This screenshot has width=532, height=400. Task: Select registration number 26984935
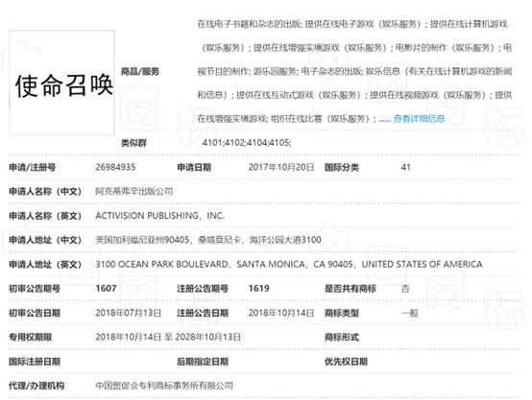115,167
